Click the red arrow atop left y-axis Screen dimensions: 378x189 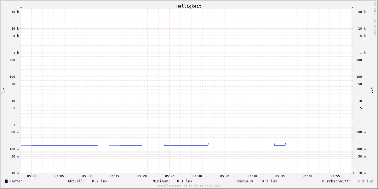tap(21, 7)
